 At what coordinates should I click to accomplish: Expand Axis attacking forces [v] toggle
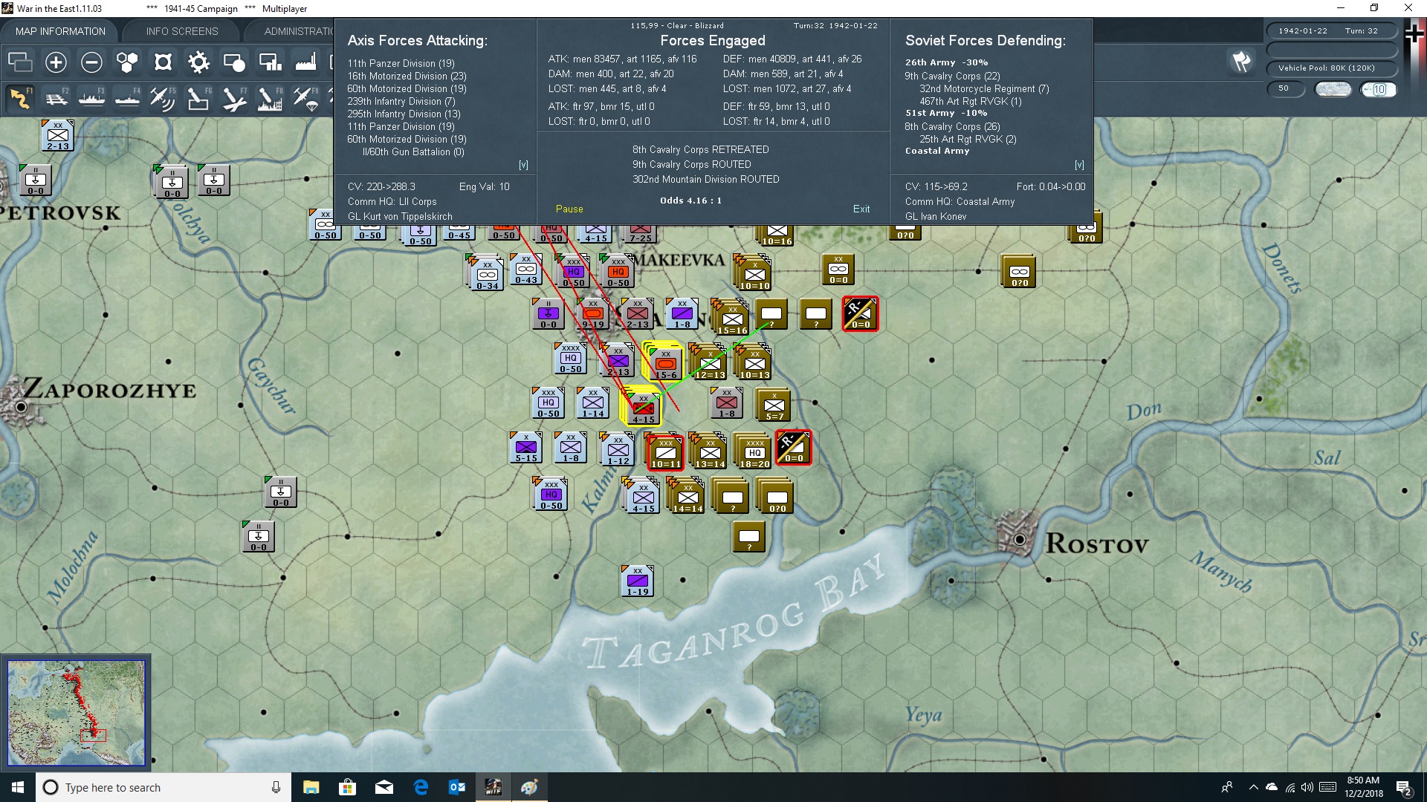coord(523,165)
